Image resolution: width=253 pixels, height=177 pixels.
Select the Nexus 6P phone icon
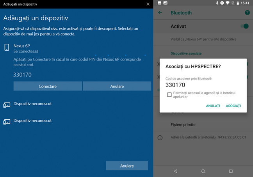[7, 48]
